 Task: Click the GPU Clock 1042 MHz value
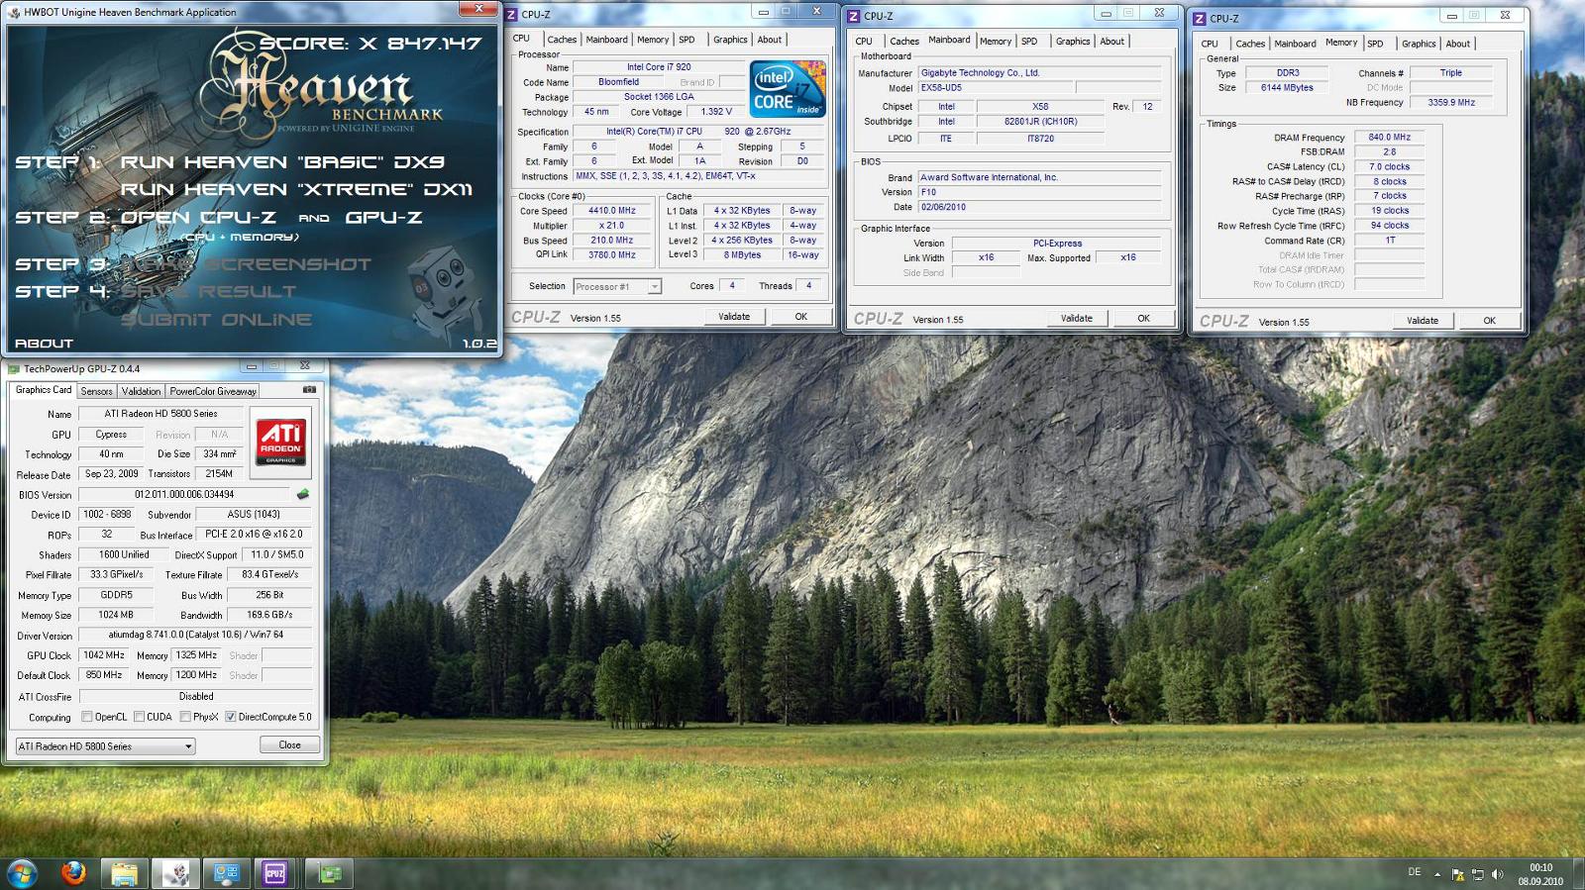[x=104, y=654]
